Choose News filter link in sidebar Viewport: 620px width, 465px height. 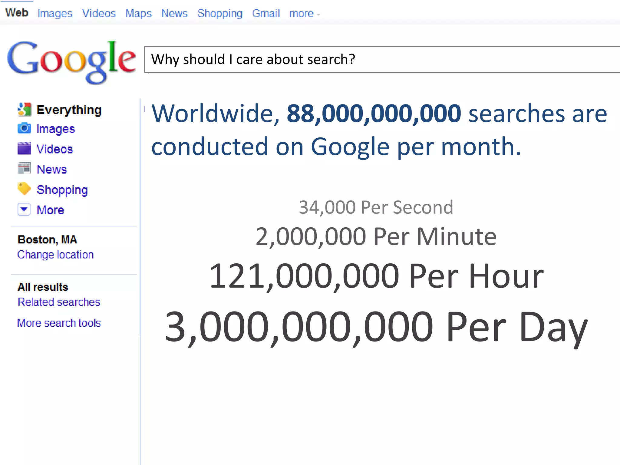(52, 169)
